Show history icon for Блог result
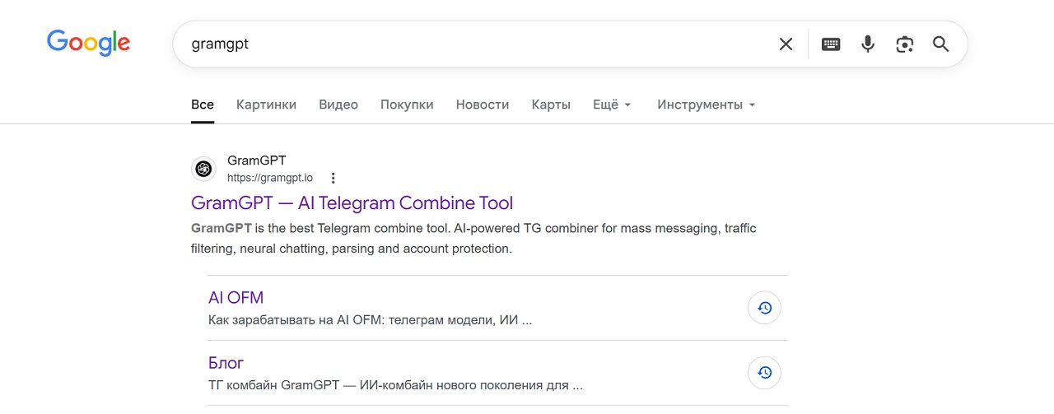1054x414 pixels. (764, 373)
